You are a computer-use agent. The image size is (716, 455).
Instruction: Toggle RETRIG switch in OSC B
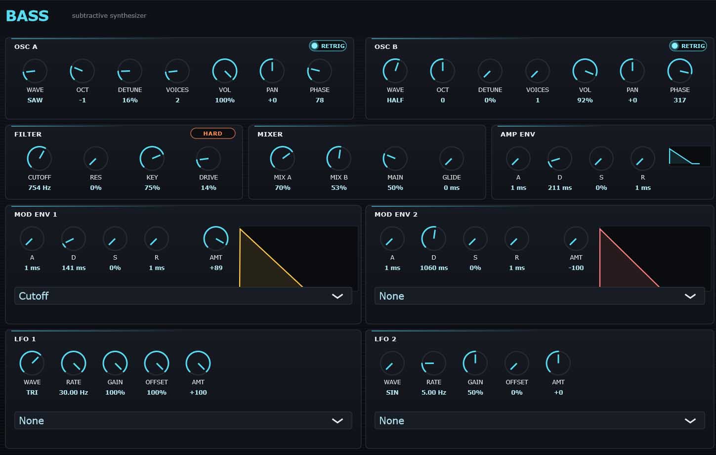click(688, 46)
